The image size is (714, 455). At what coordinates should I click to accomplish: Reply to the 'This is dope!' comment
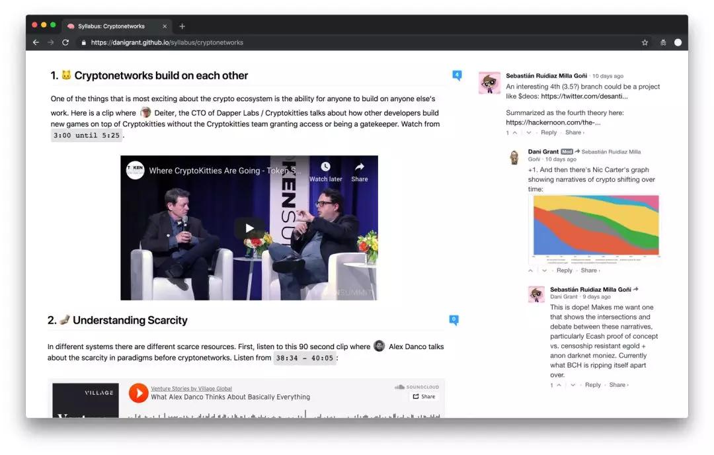point(593,386)
